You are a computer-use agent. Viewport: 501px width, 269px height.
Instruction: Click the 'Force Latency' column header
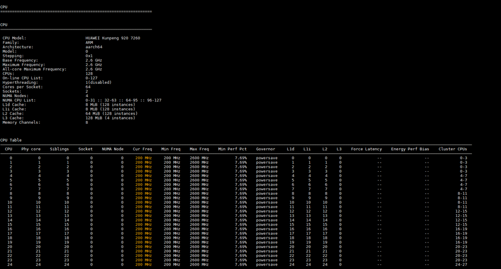(366, 149)
